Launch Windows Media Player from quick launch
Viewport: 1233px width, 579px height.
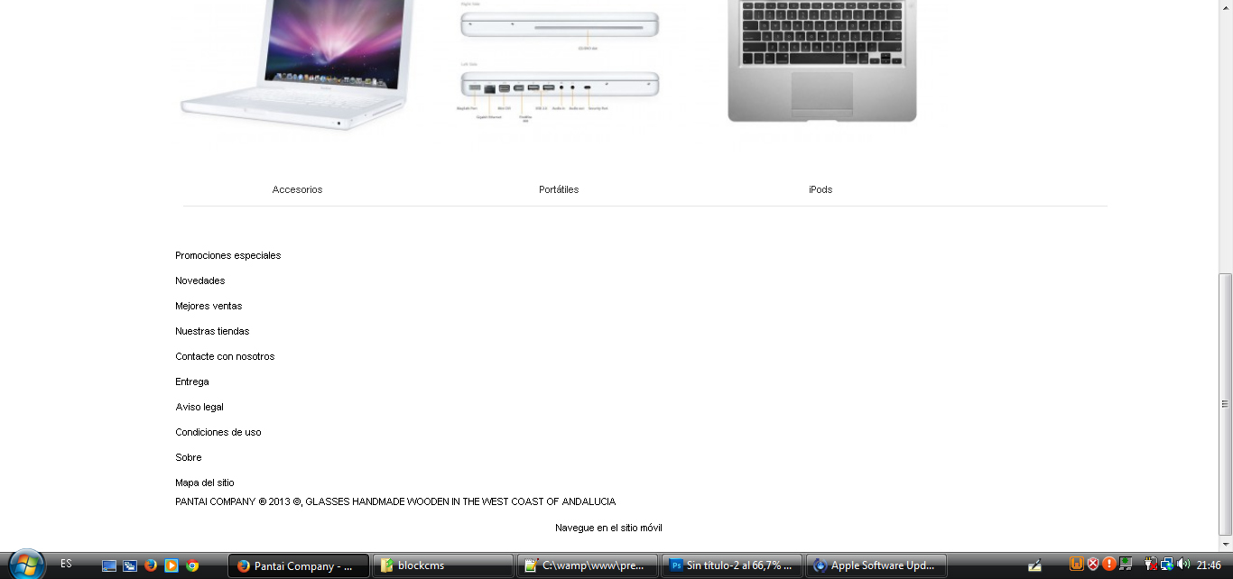click(172, 565)
